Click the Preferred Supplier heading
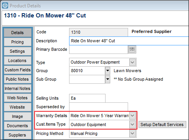Screen dimensions: 189x140 151,31
